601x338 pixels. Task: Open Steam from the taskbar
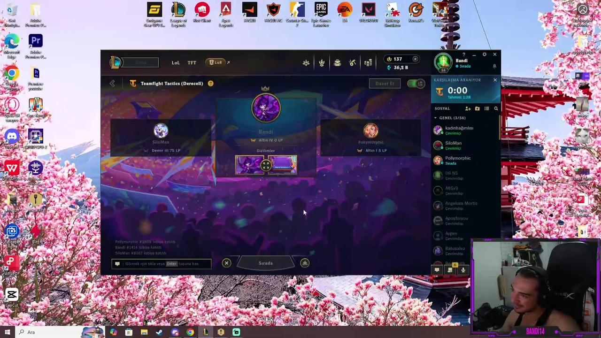[159, 332]
